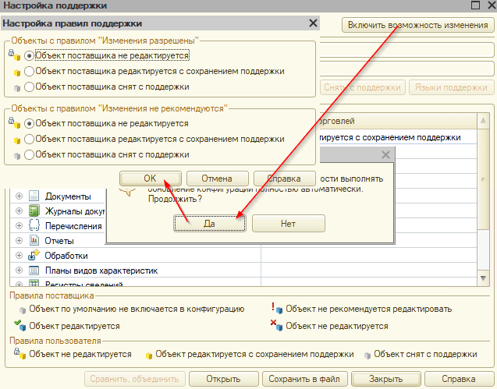Click the Открыть button
The image size is (497, 389).
click(x=223, y=379)
